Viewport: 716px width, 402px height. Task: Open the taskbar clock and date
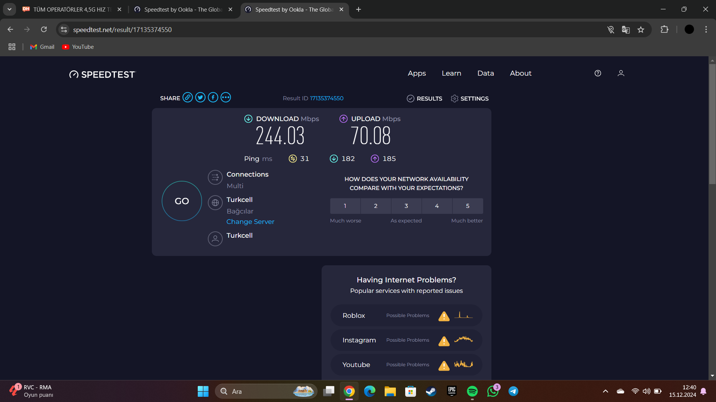click(x=682, y=391)
